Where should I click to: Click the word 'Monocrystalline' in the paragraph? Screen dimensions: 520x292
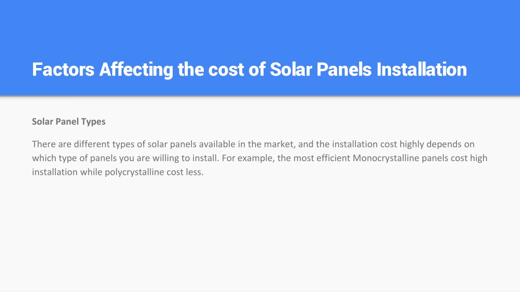[x=386, y=158]
